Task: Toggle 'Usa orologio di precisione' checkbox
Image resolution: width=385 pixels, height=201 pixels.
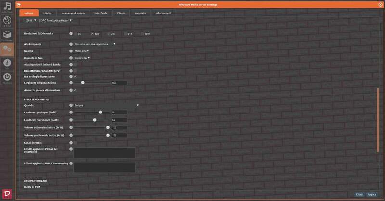Action: click(75, 76)
